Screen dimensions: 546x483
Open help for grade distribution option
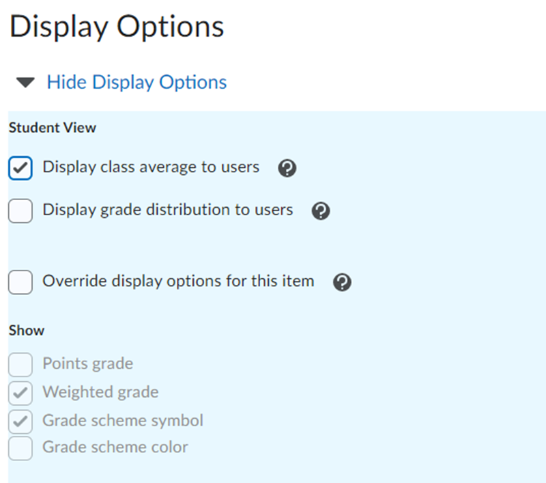[321, 210]
